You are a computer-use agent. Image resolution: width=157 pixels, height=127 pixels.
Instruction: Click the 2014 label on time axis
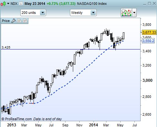(x=93, y=125)
